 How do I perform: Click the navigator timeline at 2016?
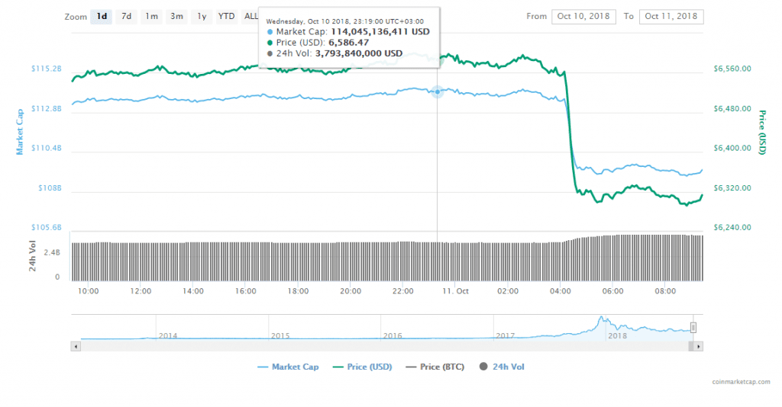(x=393, y=334)
